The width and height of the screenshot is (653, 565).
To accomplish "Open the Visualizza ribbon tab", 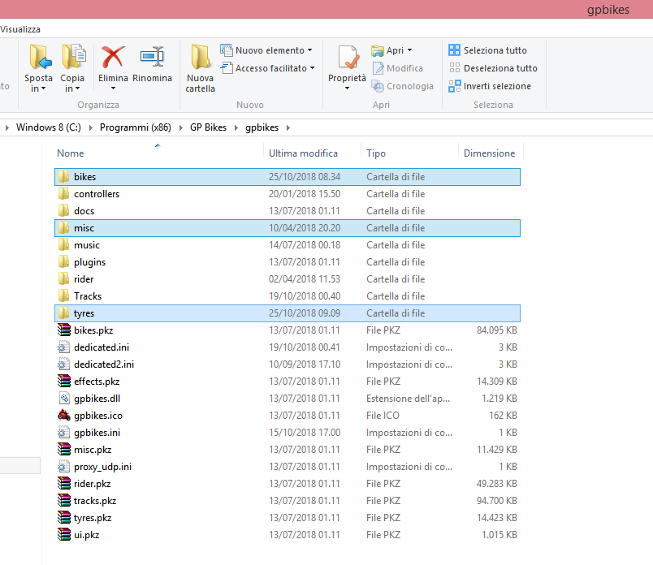I will [20, 29].
